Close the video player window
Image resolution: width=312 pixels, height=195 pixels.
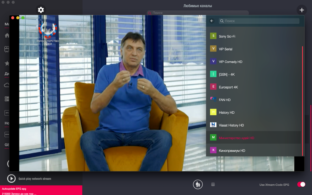(13, 18)
